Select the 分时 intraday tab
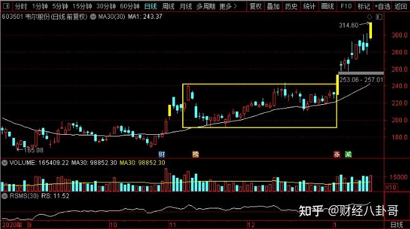Viewport: 410px width, 229px height. [x=21, y=6]
